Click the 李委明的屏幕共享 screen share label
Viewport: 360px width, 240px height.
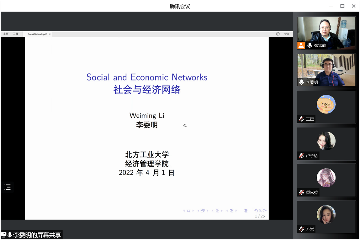(37, 235)
